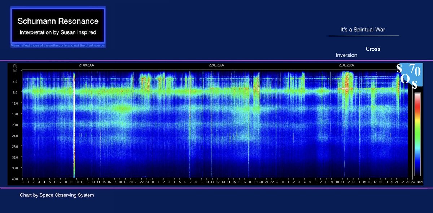Screen dimensions: 433x213
Task: Click "Interpretation by Susan Inspired" subtitle
Action: pos(58,32)
